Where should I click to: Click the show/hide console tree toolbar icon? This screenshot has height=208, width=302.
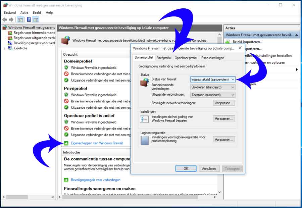pyautogui.click(x=20, y=19)
